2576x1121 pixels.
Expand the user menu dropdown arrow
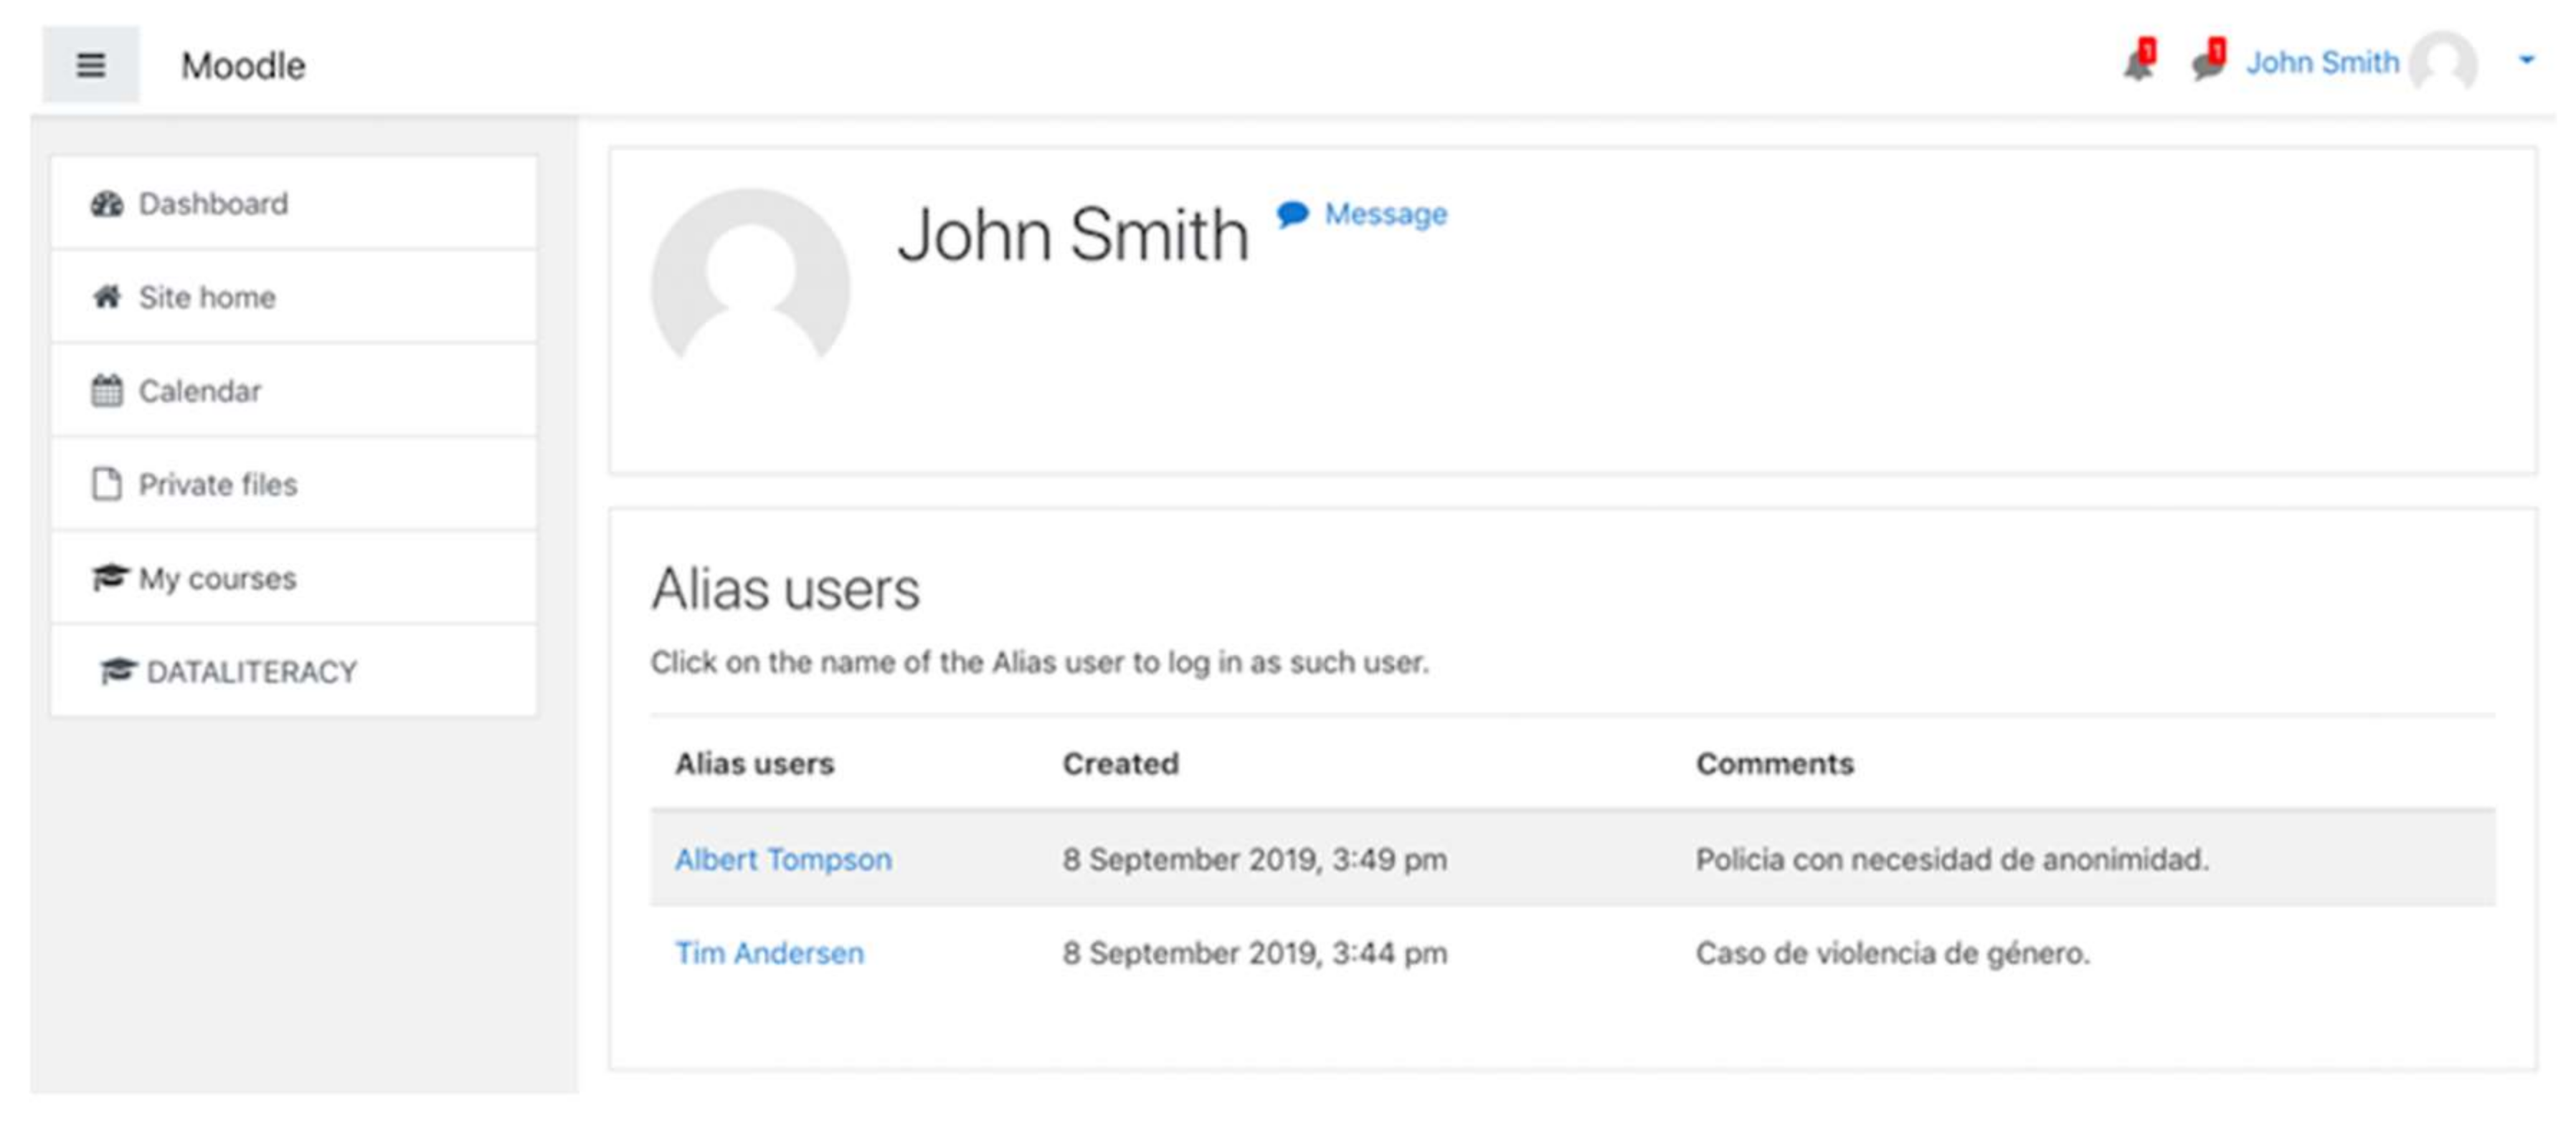[2526, 61]
